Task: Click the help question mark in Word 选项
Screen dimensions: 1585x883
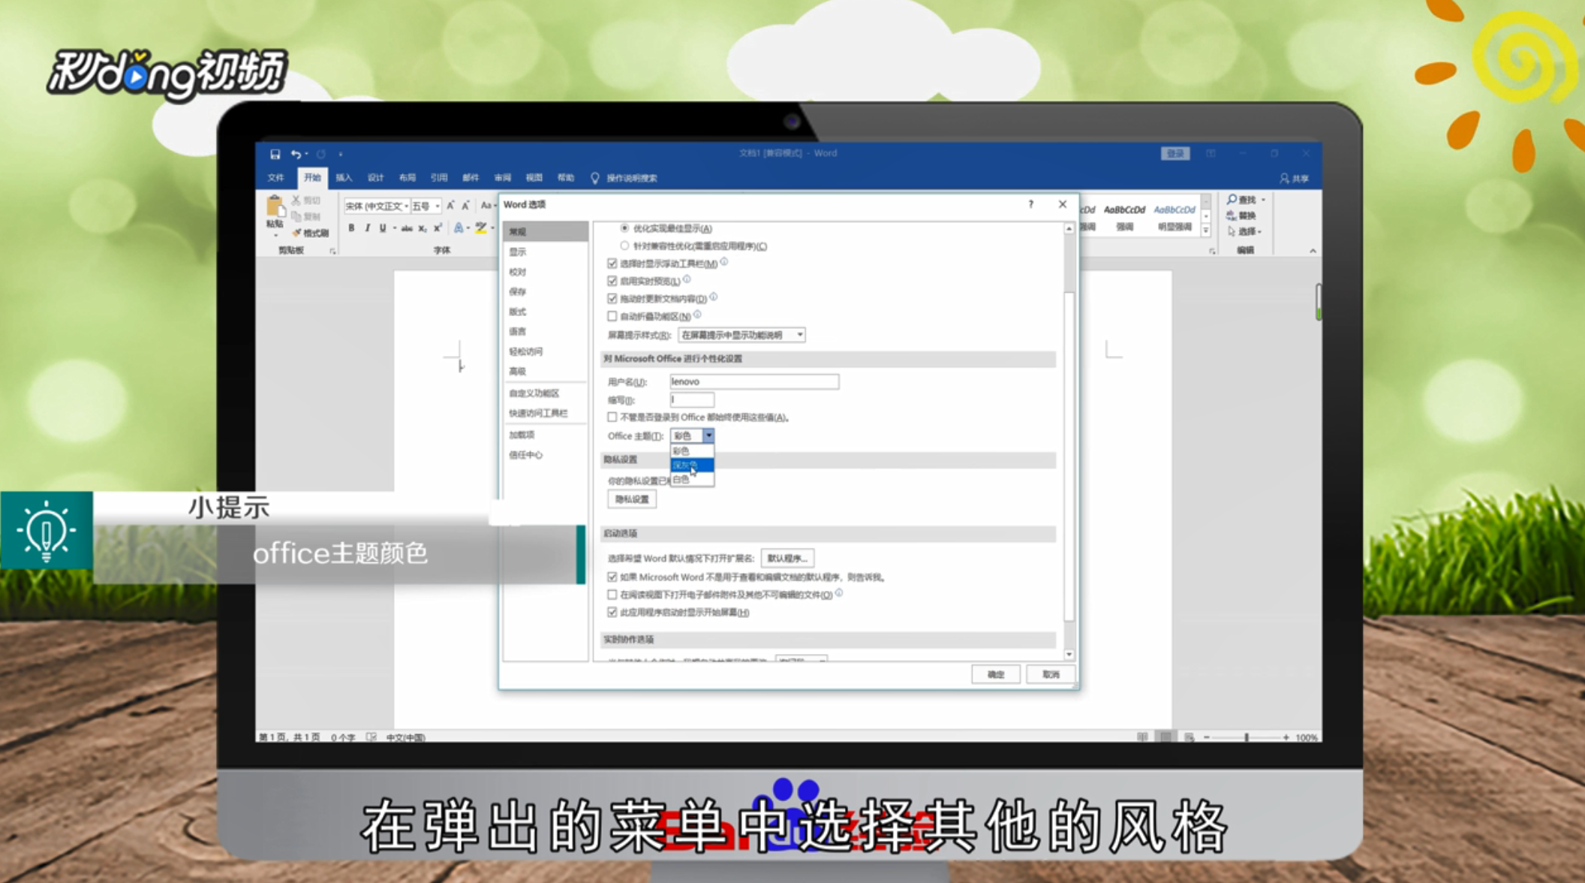Action: tap(1031, 204)
